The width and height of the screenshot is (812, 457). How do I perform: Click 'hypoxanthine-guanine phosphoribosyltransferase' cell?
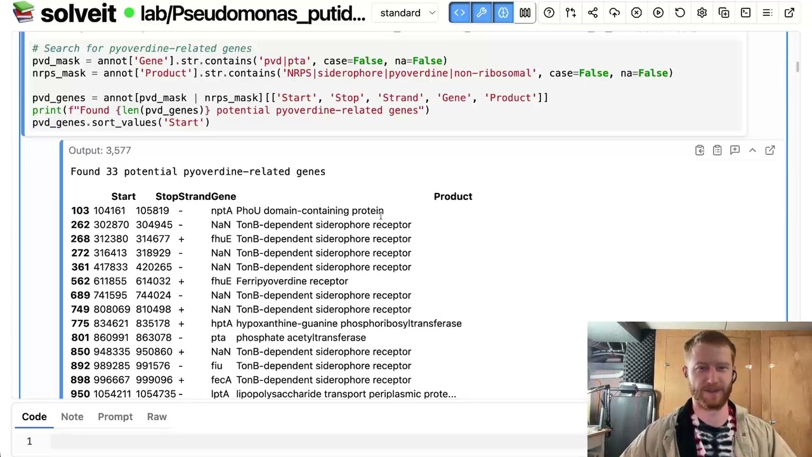(x=349, y=324)
